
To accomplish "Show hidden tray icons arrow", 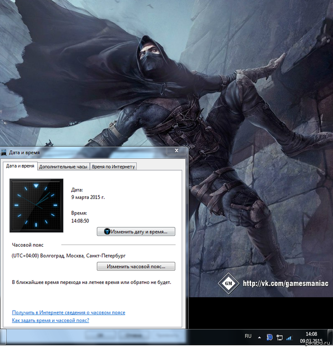I will tap(259, 338).
